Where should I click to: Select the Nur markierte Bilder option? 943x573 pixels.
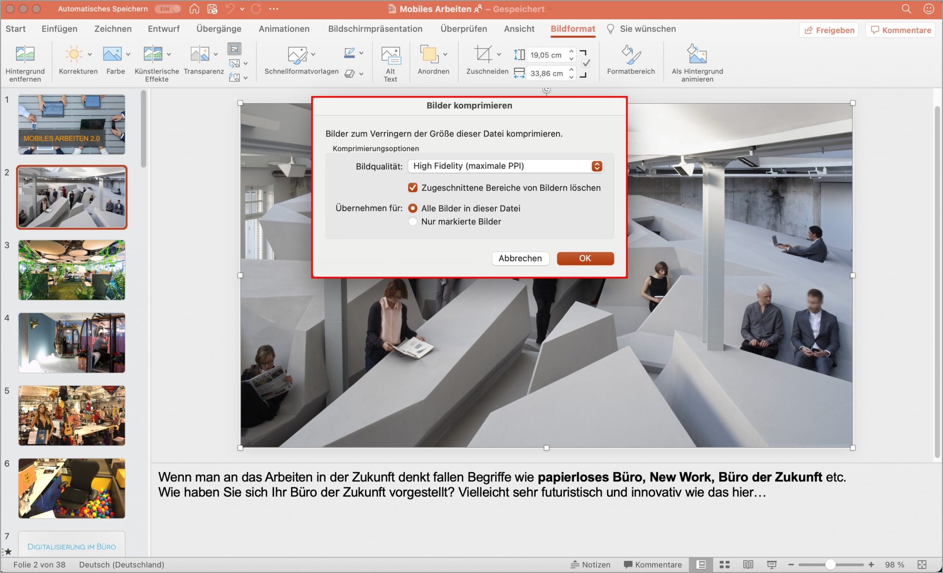pyautogui.click(x=413, y=221)
